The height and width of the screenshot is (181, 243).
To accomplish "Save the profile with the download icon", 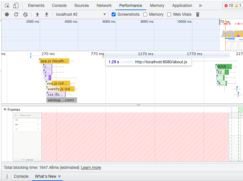I will coord(47,14).
